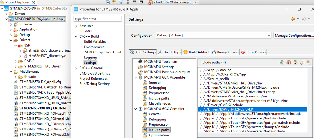Viewport: 314px width, 138px height.
Task: Select Debugging under GCC Compiler
Action: [157, 119]
